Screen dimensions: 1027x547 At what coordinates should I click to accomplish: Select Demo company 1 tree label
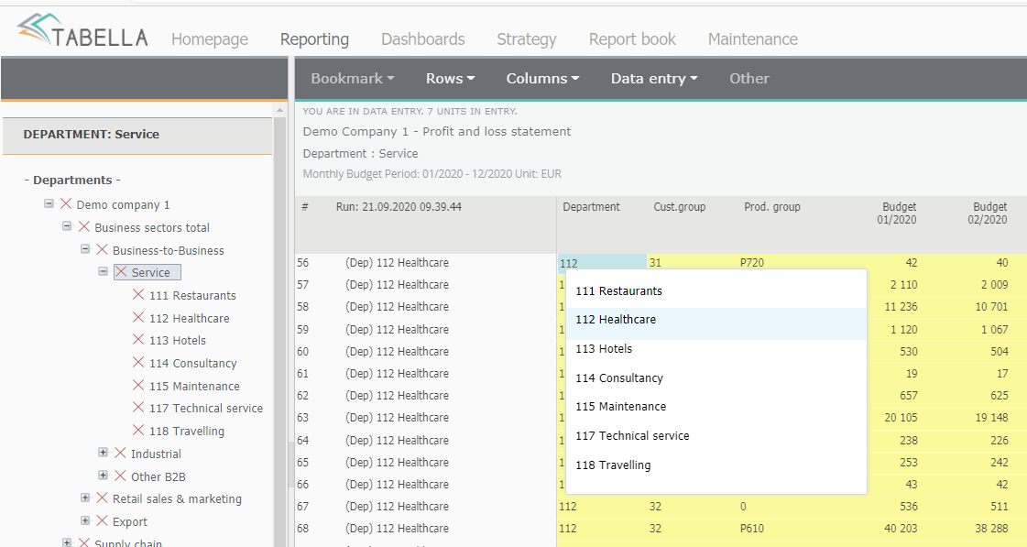point(123,204)
